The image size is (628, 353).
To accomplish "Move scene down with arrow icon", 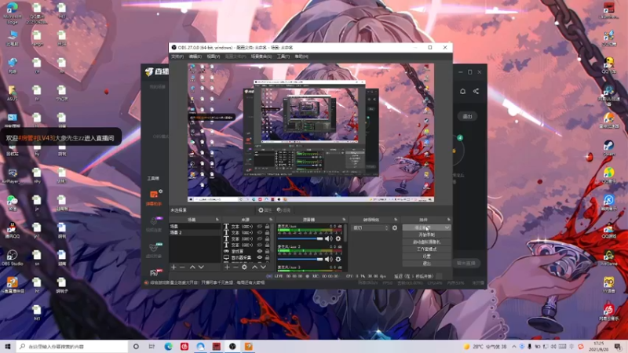I will [x=201, y=267].
